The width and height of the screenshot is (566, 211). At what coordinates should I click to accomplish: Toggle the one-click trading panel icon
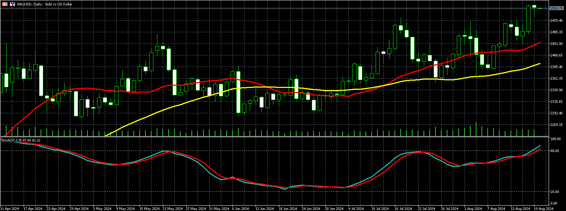pyautogui.click(x=5, y=4)
